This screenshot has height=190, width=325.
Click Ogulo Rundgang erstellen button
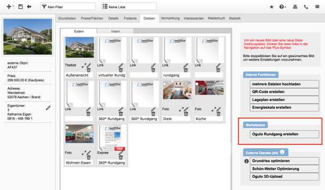click(284, 134)
